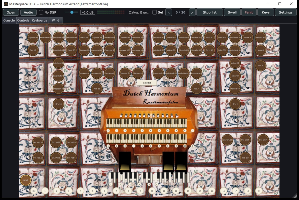Image resolution: width=299 pixels, height=200 pixels.
Task: Hit the Panic button
Action: click(x=249, y=12)
